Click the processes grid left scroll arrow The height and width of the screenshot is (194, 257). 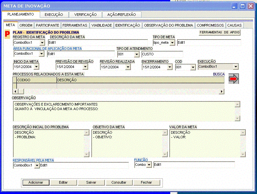click(x=16, y=92)
